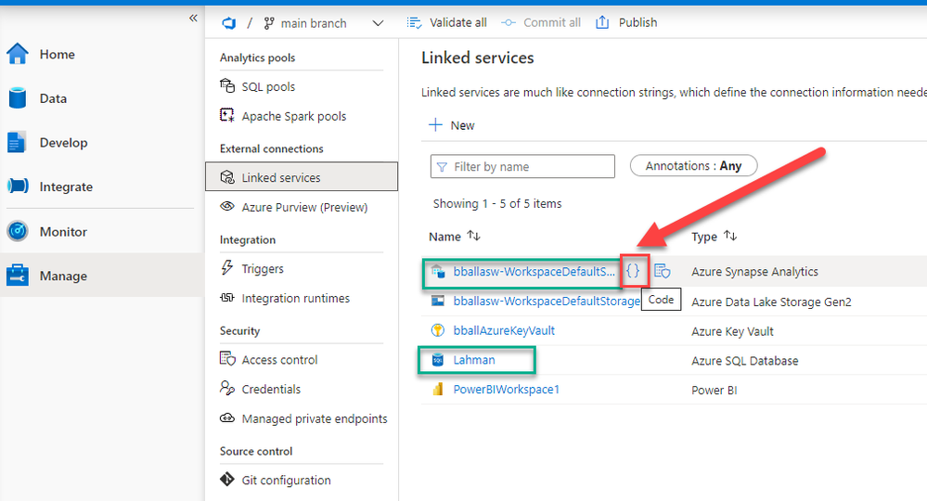Click the Publish upload icon
Image resolution: width=927 pixels, height=501 pixels.
[x=602, y=22]
